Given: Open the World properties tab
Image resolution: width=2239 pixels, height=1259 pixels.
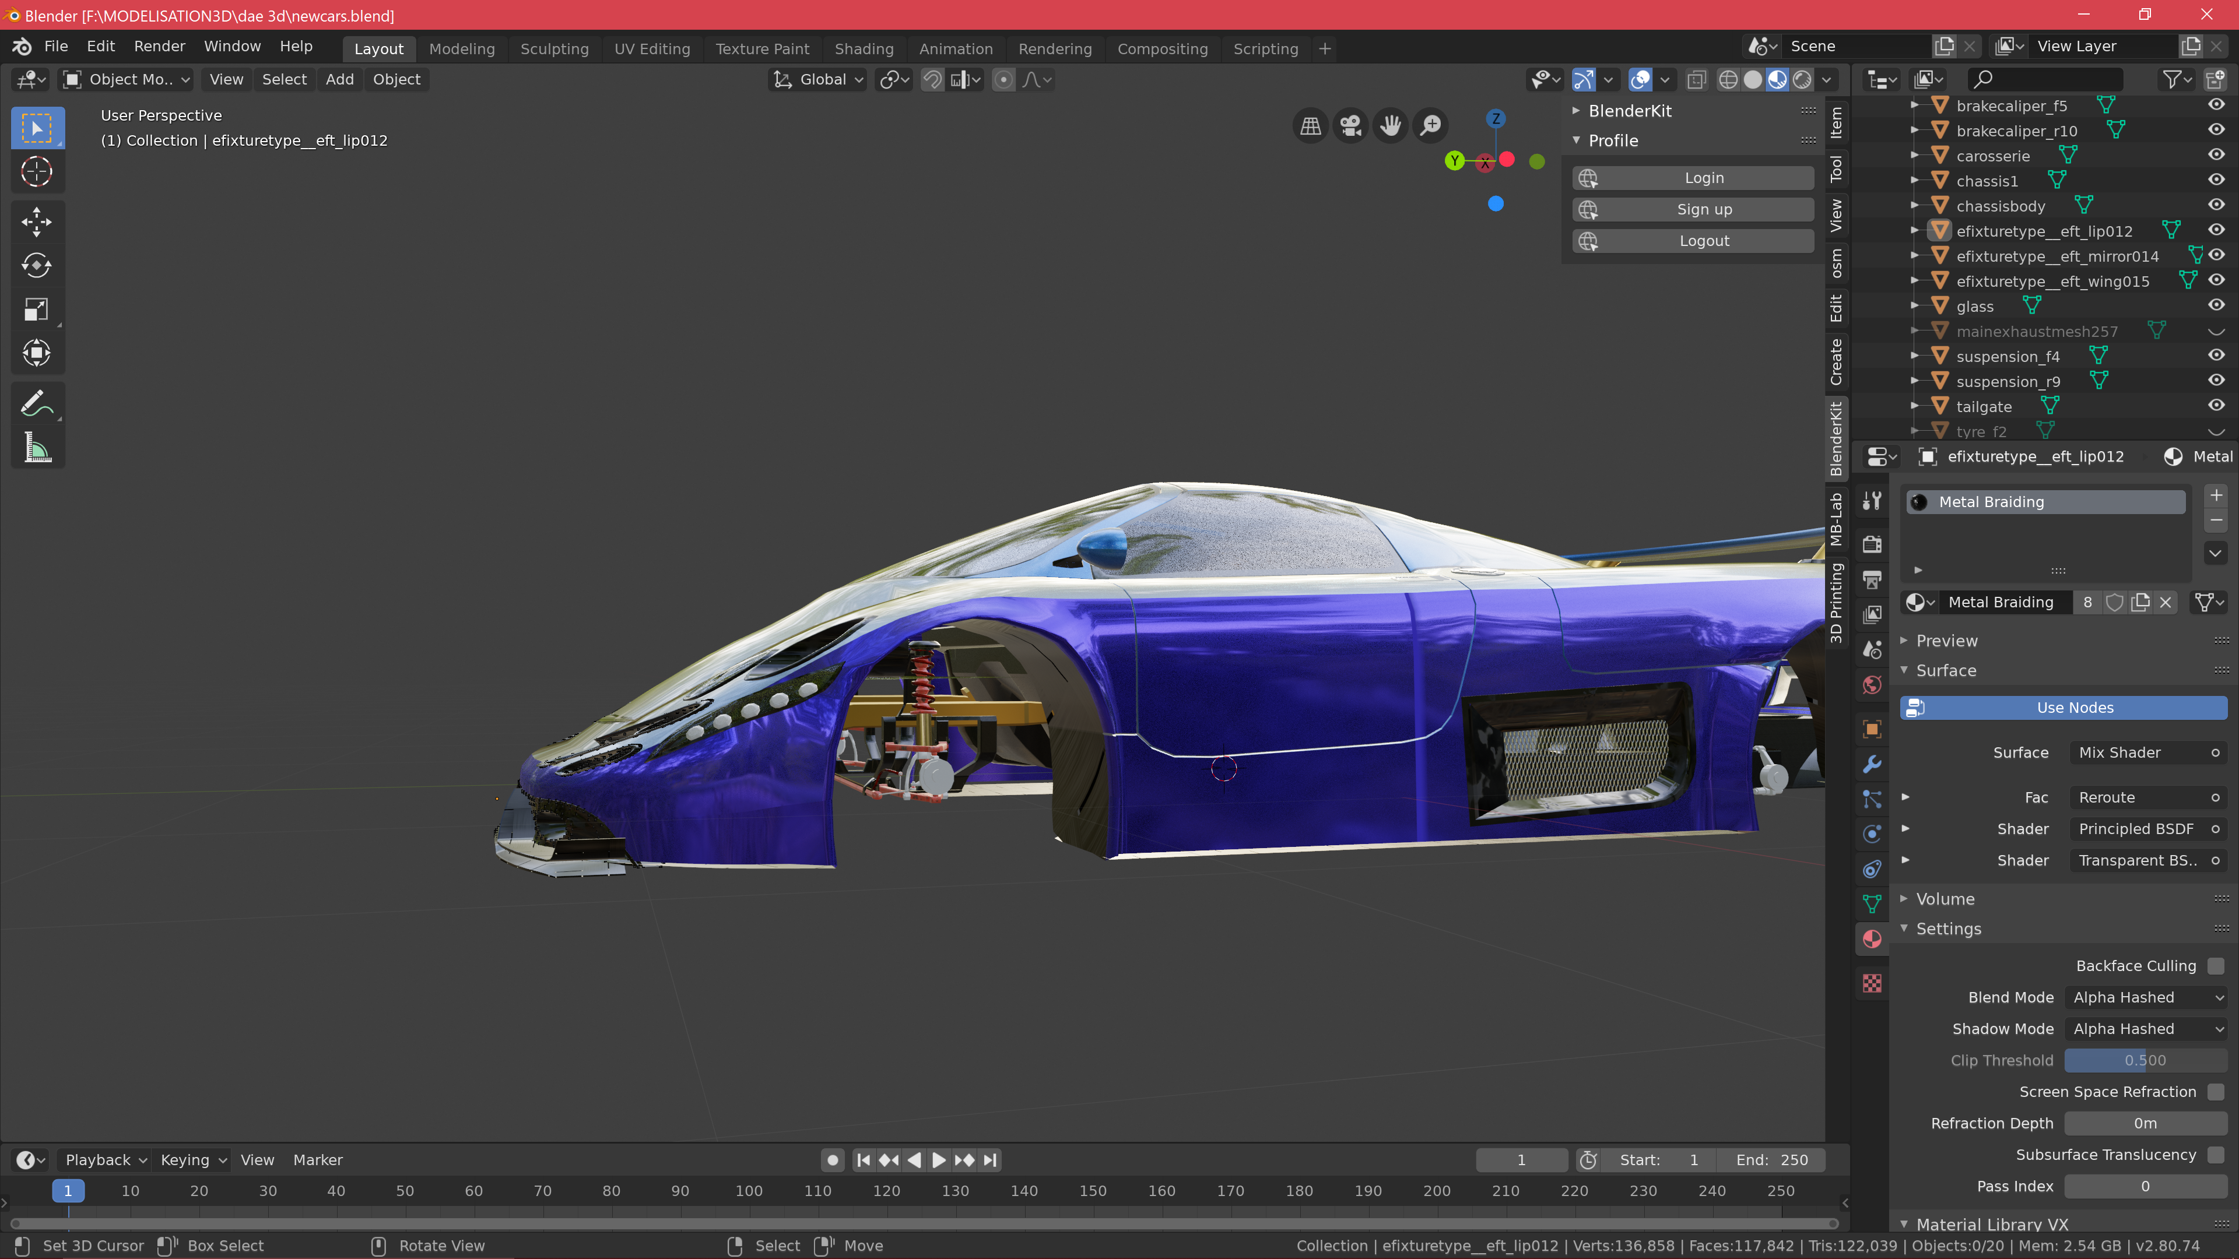Looking at the screenshot, I should pyautogui.click(x=1872, y=685).
